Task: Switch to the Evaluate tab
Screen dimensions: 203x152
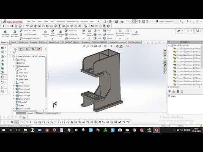Action: pos(33,42)
